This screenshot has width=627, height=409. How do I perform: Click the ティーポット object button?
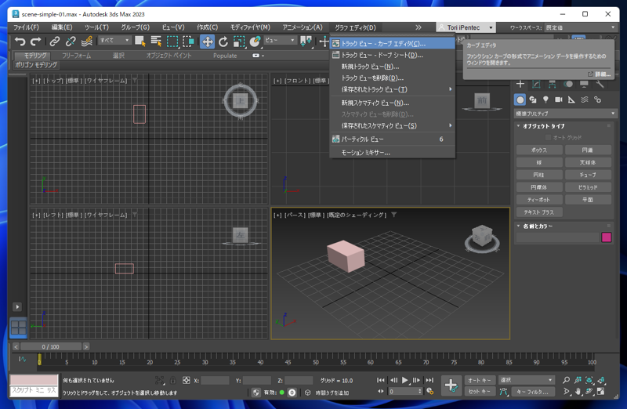click(x=538, y=200)
